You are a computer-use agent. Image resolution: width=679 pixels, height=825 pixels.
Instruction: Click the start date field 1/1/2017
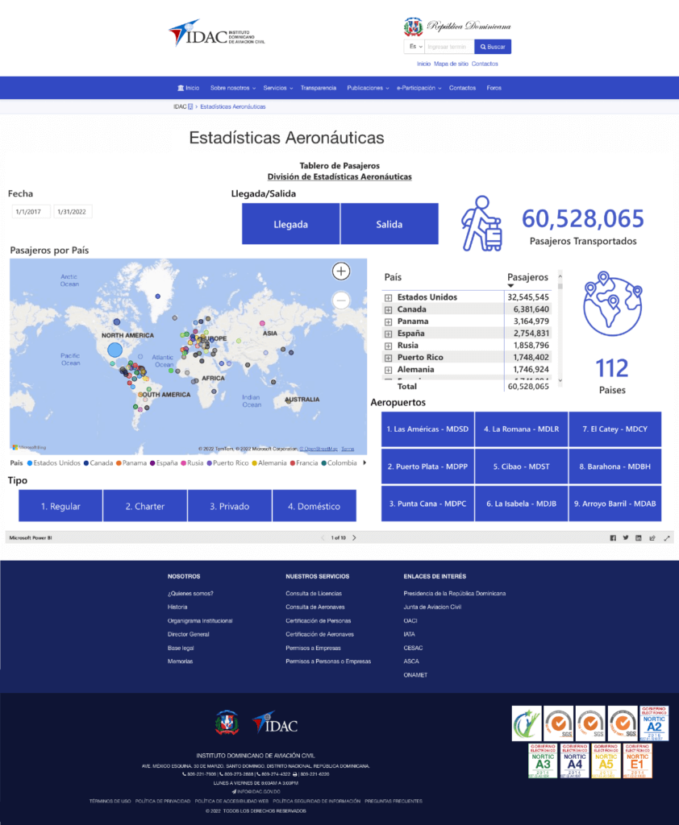(x=31, y=212)
